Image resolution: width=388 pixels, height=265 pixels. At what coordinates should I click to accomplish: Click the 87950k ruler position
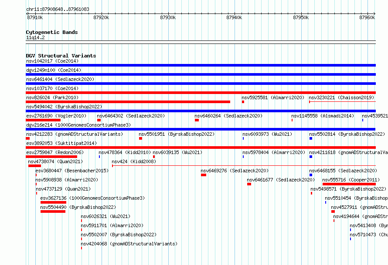click(x=301, y=17)
